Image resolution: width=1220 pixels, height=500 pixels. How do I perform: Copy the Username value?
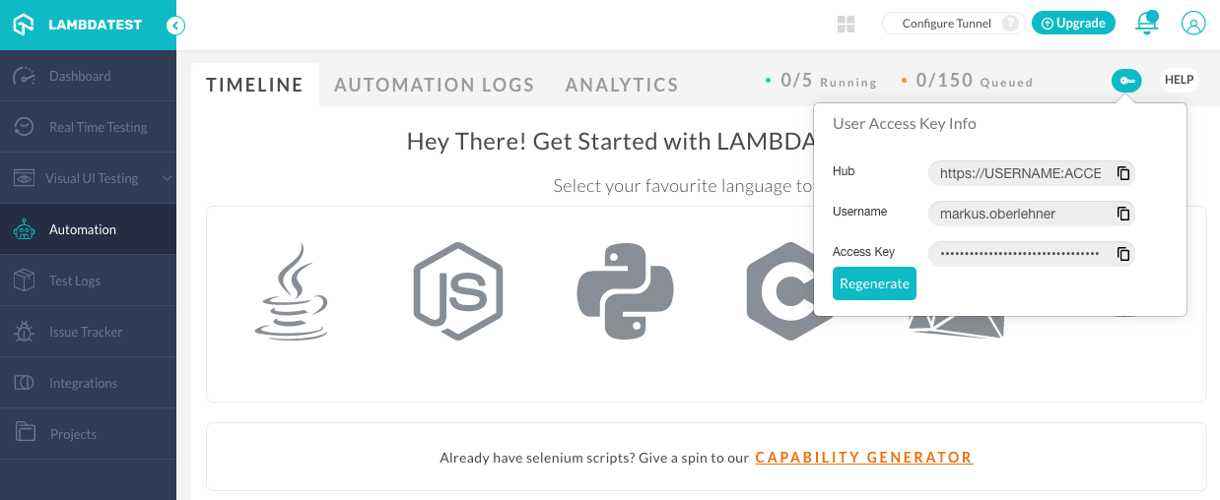1123,214
